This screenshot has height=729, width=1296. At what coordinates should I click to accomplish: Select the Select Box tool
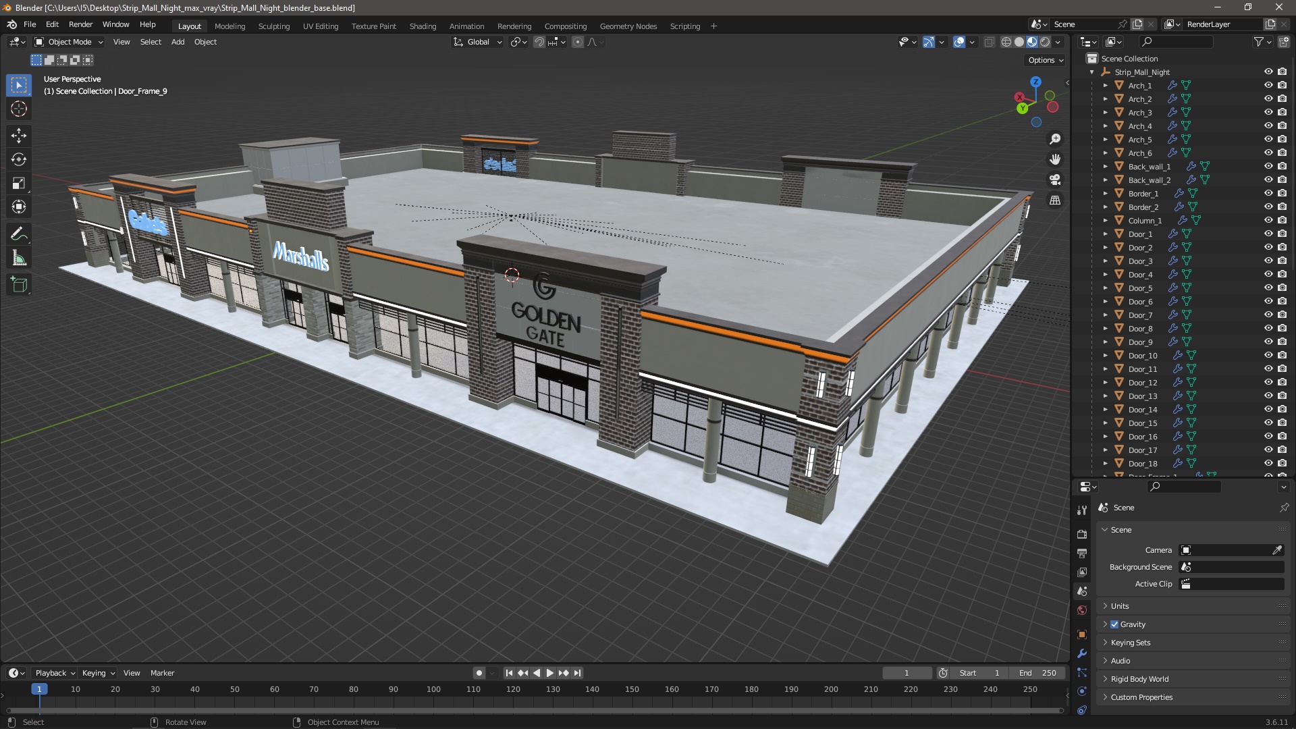[x=19, y=85]
